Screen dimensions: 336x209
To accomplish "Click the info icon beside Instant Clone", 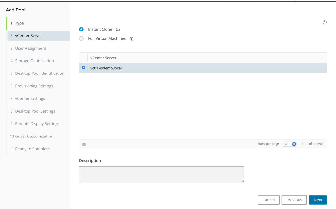I will 118,30.
